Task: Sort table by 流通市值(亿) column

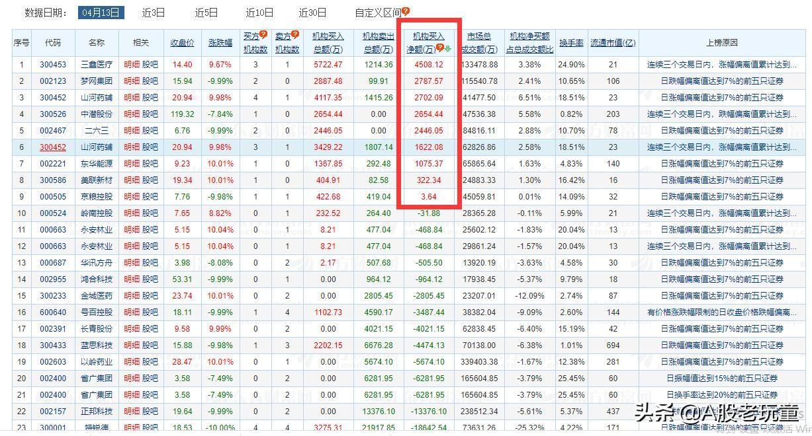Action: point(613,42)
